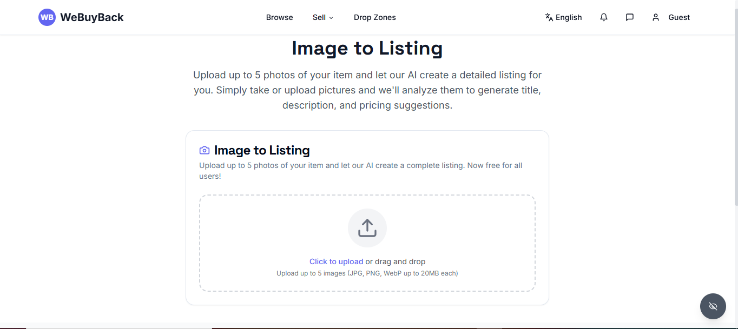The height and width of the screenshot is (329, 738).
Task: Click the Guest user profile icon
Action: 656,17
